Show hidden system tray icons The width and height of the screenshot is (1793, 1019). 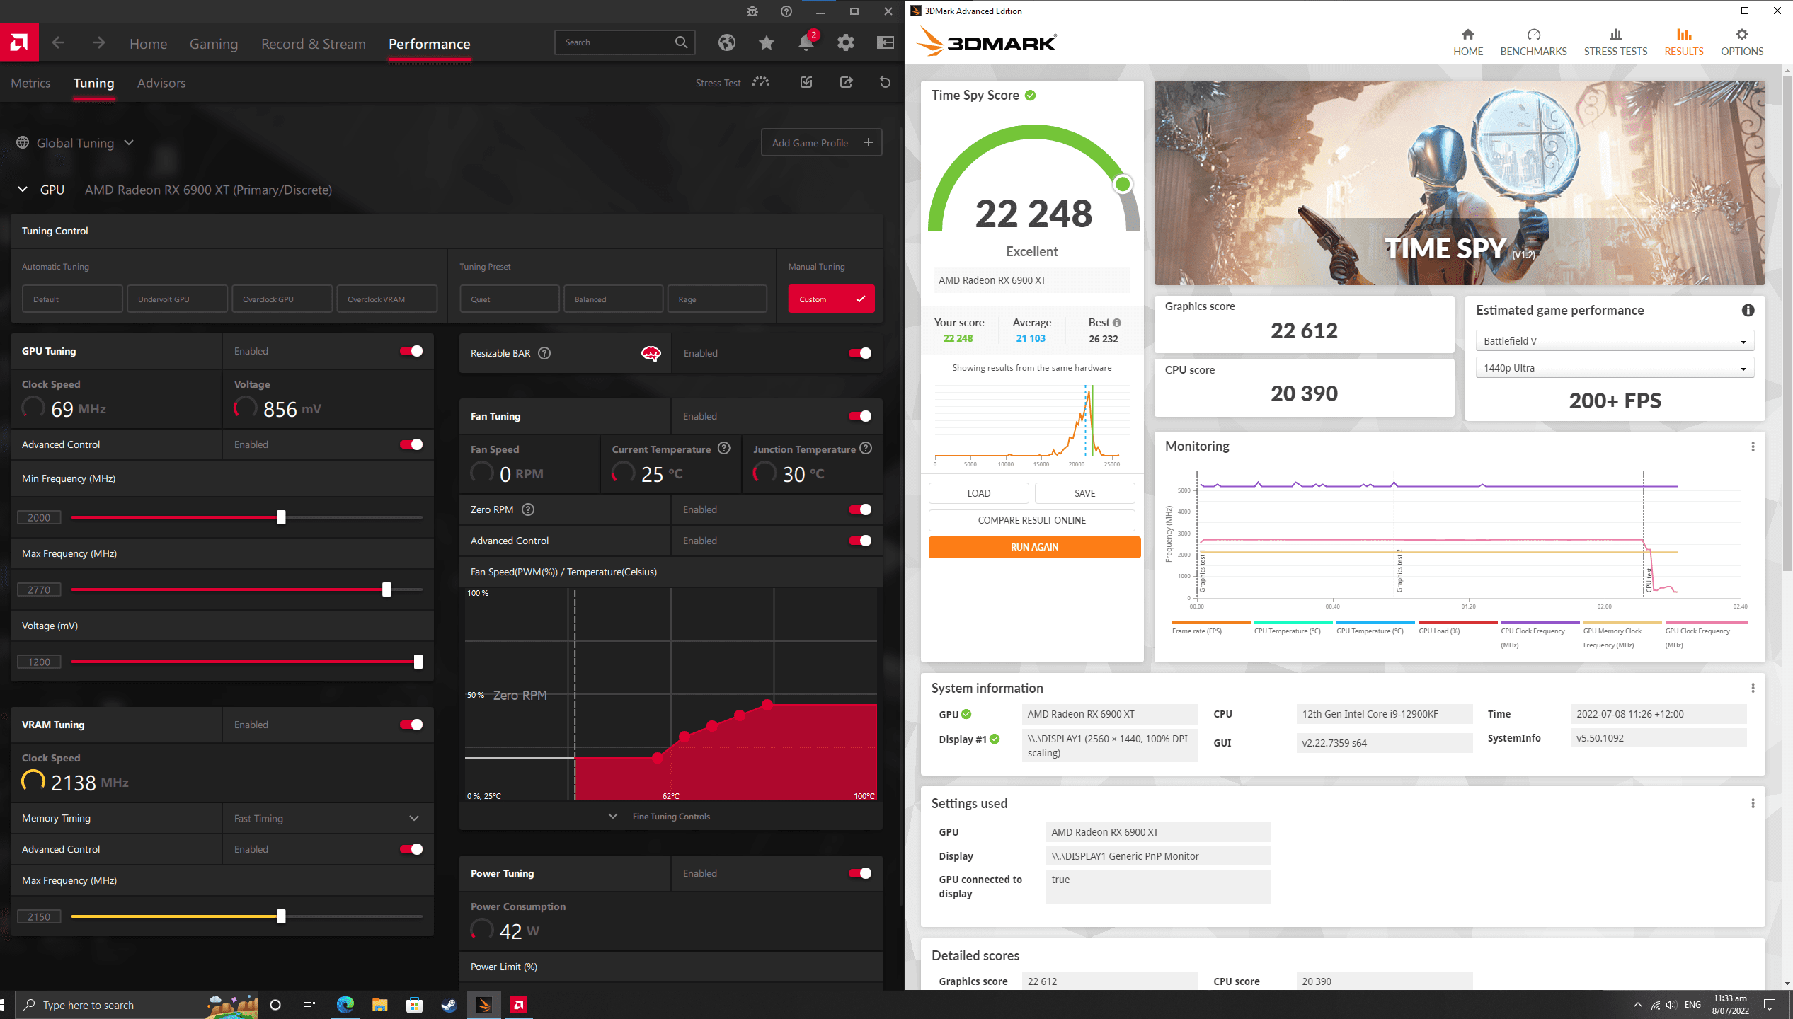(x=1637, y=1005)
